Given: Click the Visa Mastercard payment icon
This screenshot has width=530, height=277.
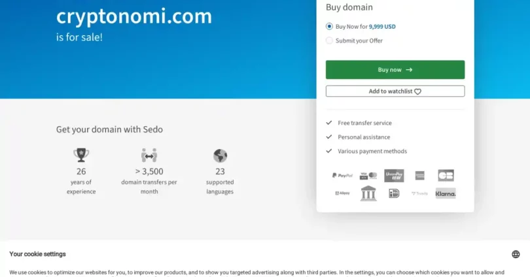Looking at the screenshot, I should click(368, 176).
